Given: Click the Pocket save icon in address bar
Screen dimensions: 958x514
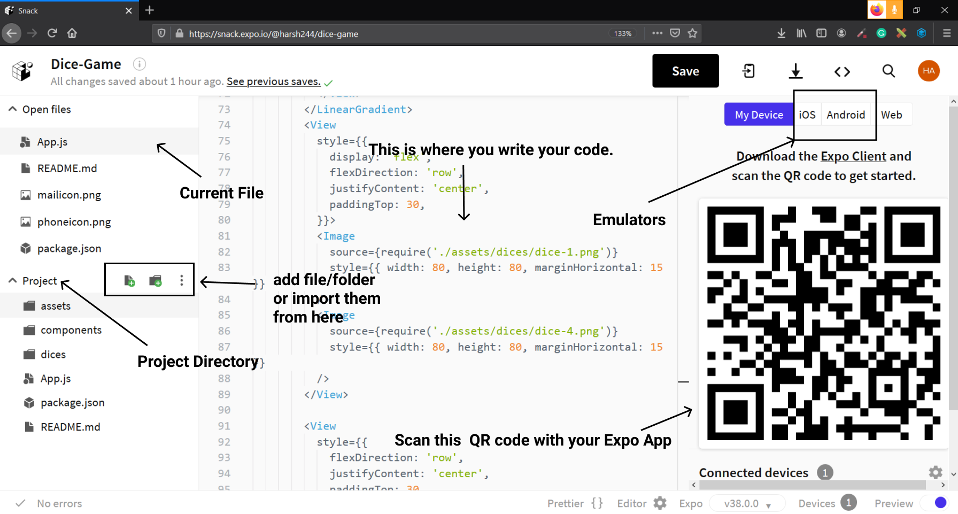Looking at the screenshot, I should click(x=675, y=33).
